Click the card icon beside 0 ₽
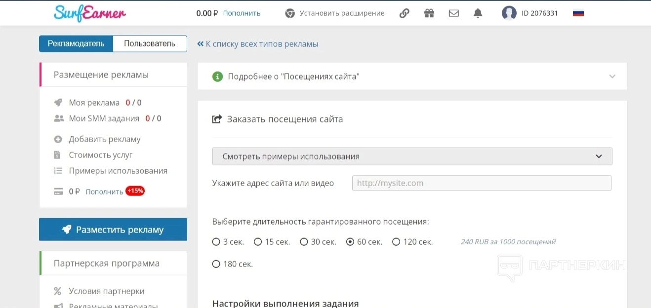Screen dimensions: 651x308 [58, 192]
